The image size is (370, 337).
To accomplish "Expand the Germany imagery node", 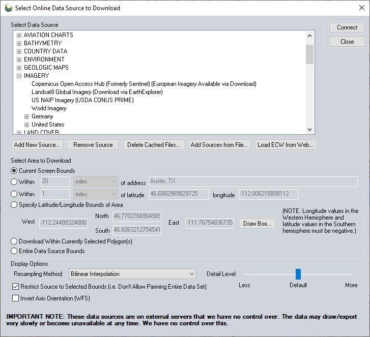I will tap(26, 117).
